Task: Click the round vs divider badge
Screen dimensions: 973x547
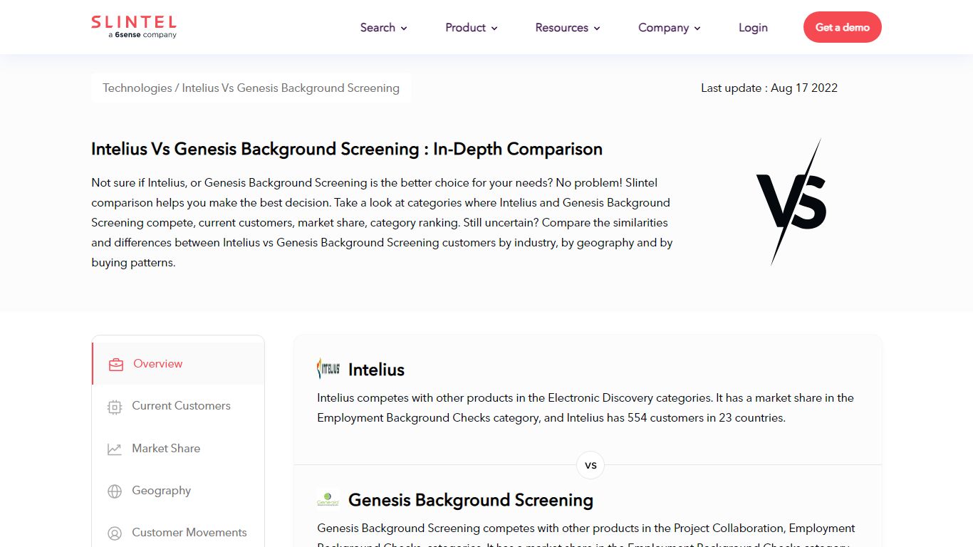Action: [x=590, y=466]
